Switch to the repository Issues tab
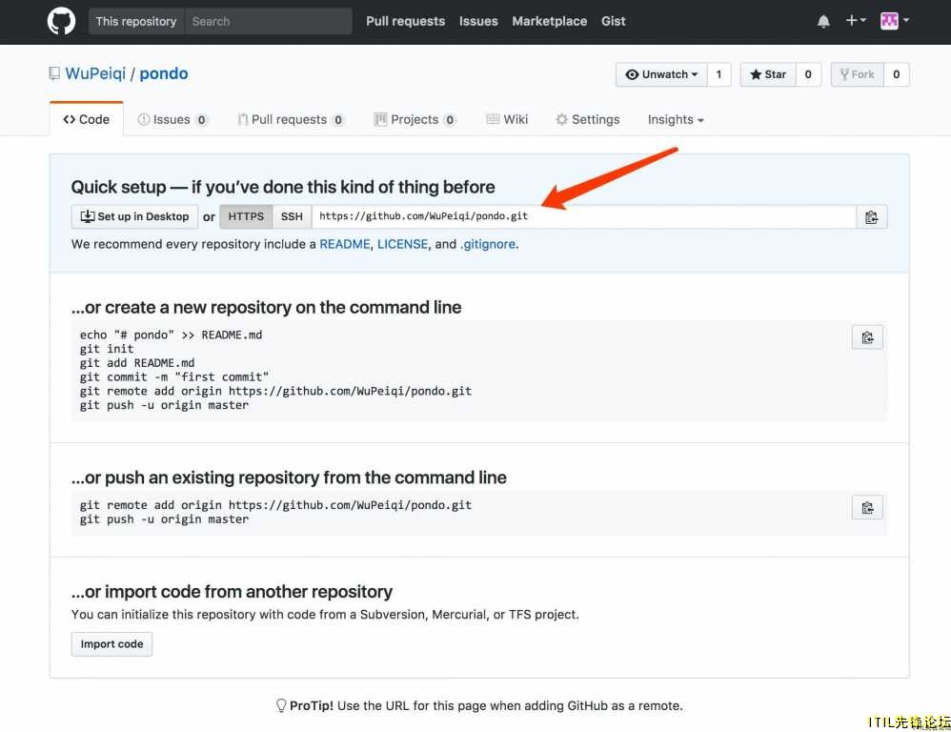951x732 pixels. point(172,119)
